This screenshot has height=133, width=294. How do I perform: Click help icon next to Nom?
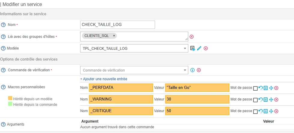pyautogui.click(x=4, y=24)
